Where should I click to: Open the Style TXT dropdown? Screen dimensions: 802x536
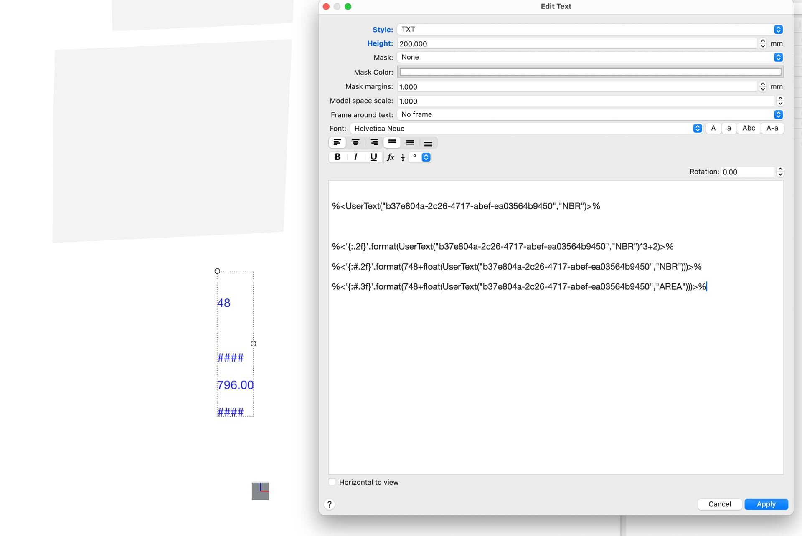pyautogui.click(x=590, y=29)
